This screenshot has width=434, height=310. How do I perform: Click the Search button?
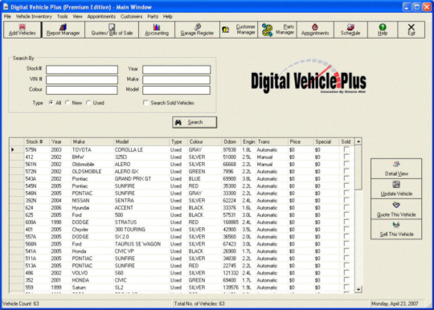point(194,122)
